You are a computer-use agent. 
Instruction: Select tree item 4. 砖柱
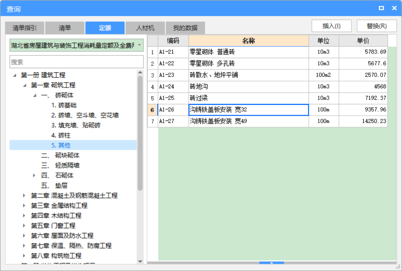(x=61, y=135)
